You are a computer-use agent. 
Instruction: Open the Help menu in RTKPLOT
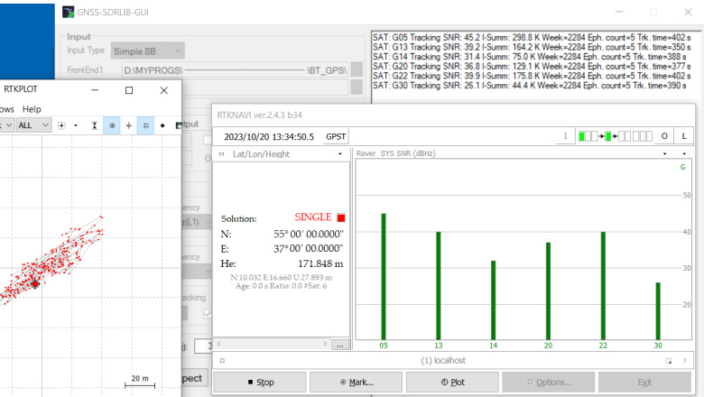[x=32, y=109]
